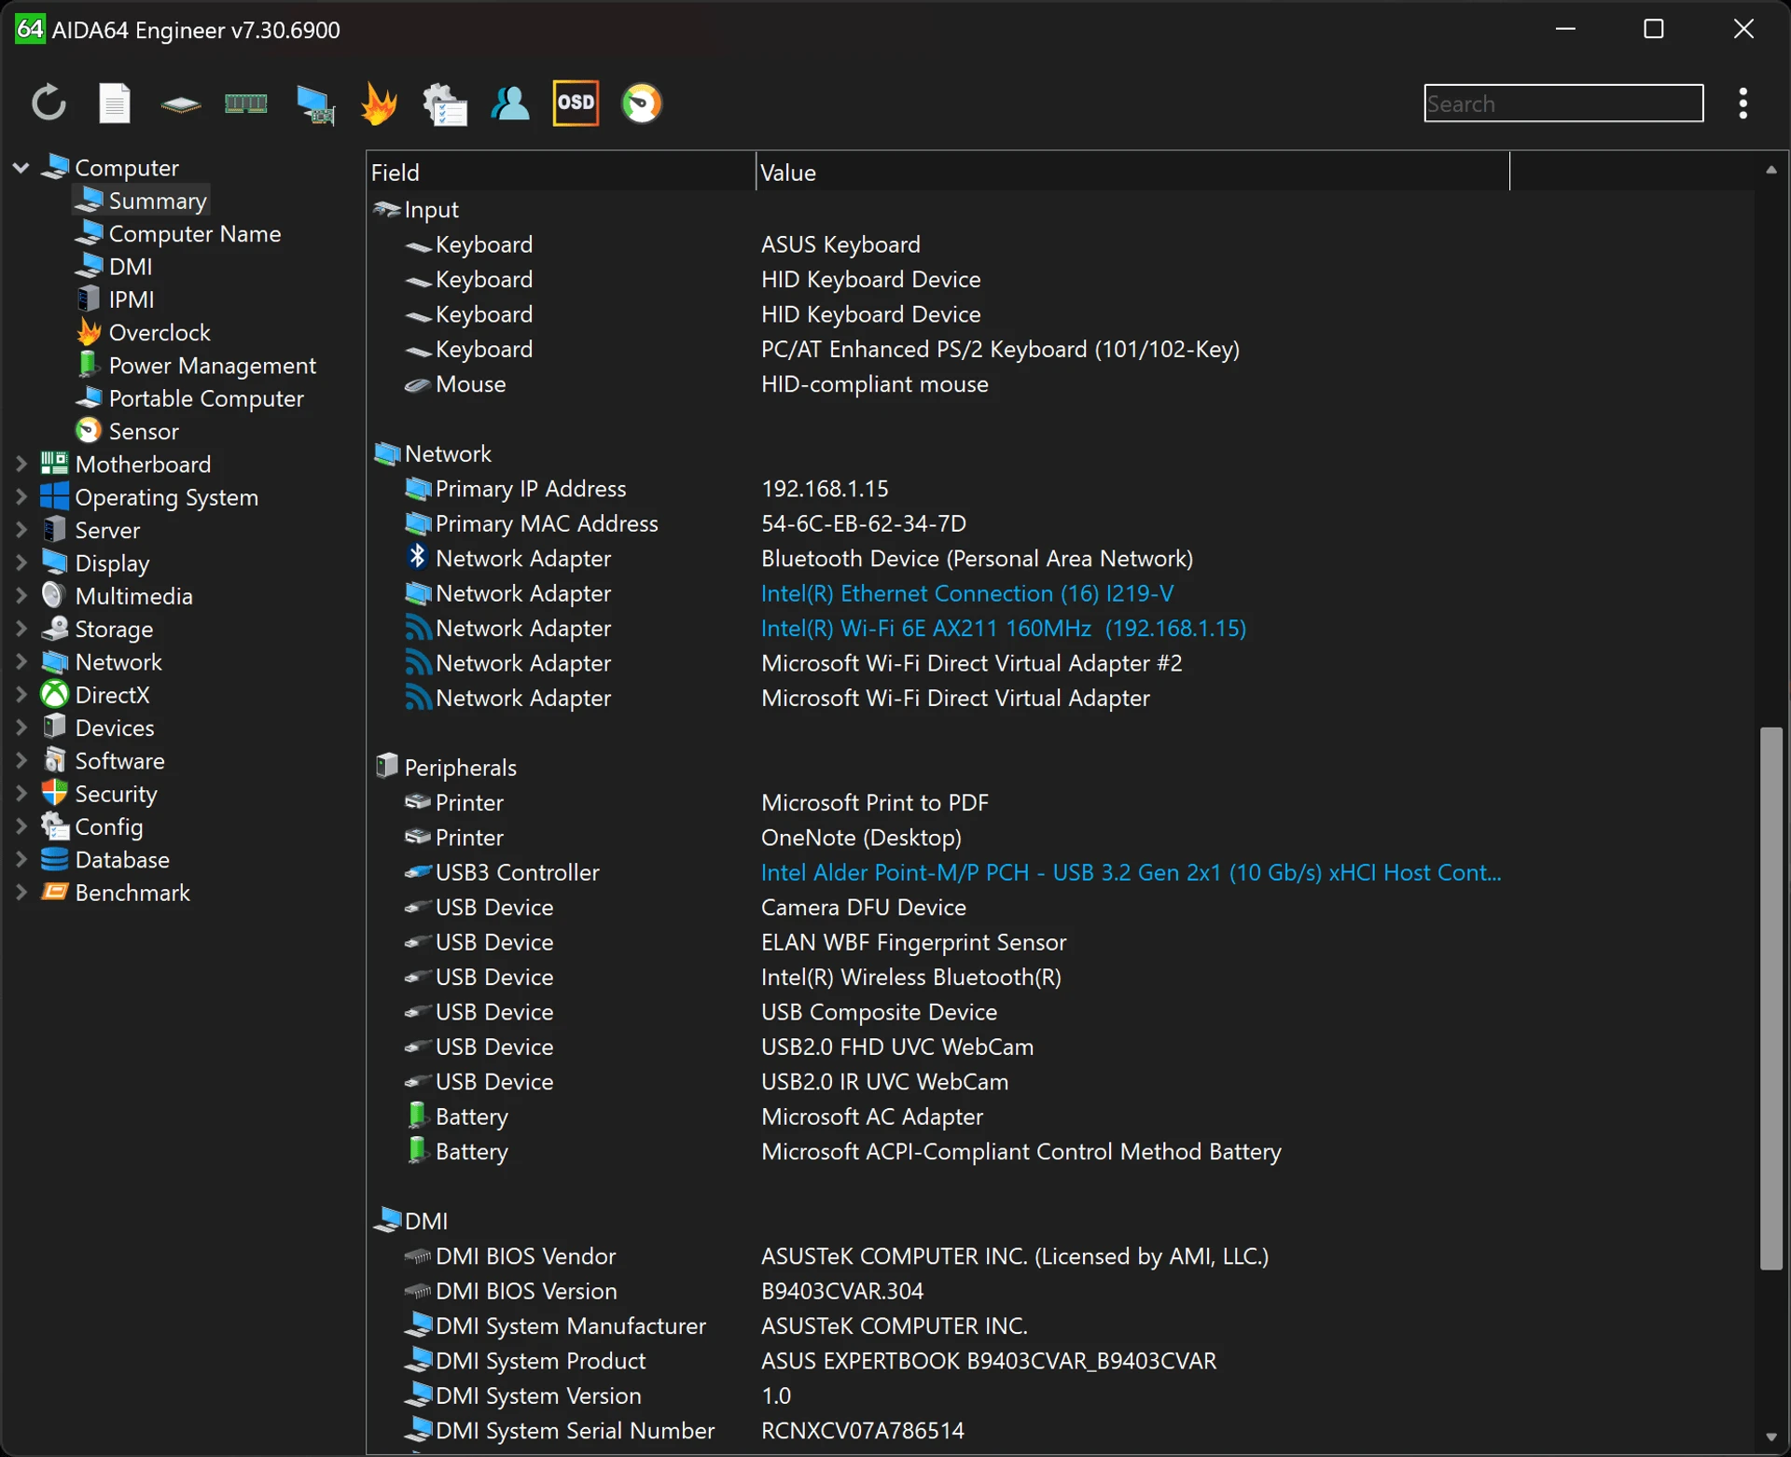Click the scrollbar down arrow
The image size is (1791, 1457).
(x=1770, y=1437)
